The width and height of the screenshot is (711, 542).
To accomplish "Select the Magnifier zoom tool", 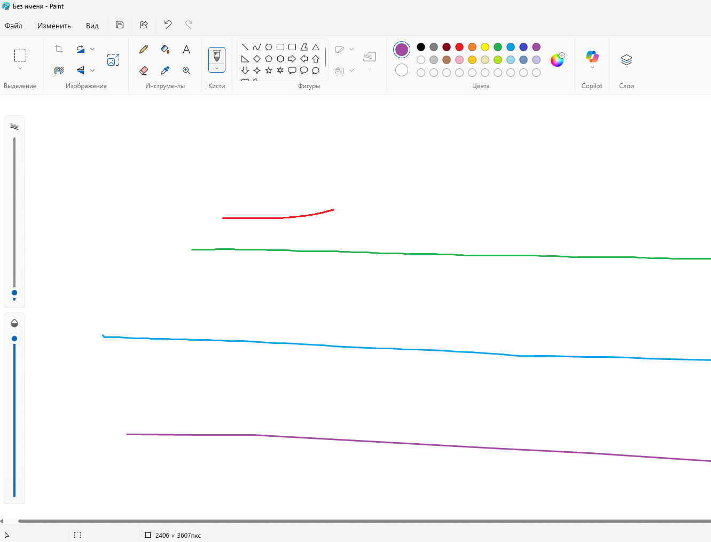I will (186, 70).
